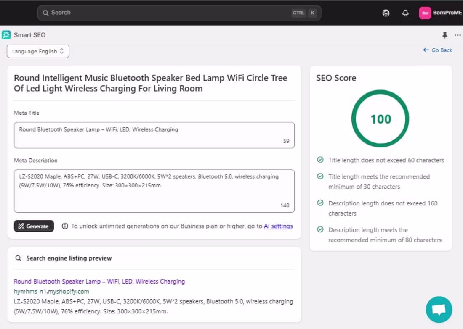The image size is (463, 329).
Task: Click the green check beside the 80-character description rule
Action: pos(320,230)
